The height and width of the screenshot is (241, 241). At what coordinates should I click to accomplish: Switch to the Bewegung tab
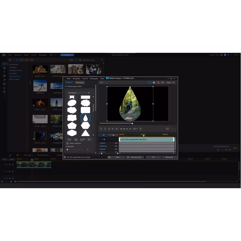[80, 83]
